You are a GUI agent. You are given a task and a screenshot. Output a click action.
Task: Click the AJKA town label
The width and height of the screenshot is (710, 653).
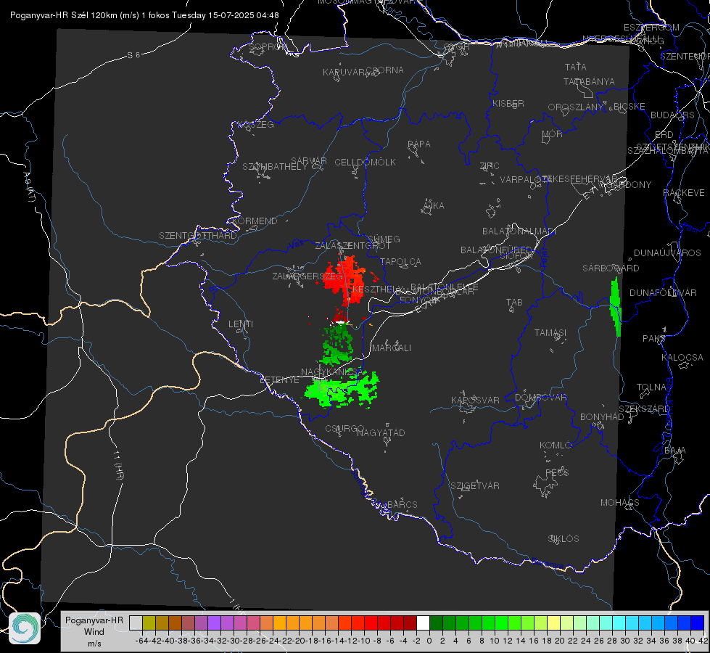(x=433, y=206)
